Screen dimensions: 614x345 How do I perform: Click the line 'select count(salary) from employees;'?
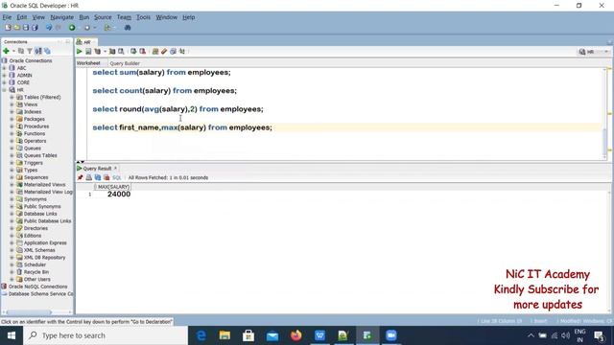coord(164,91)
